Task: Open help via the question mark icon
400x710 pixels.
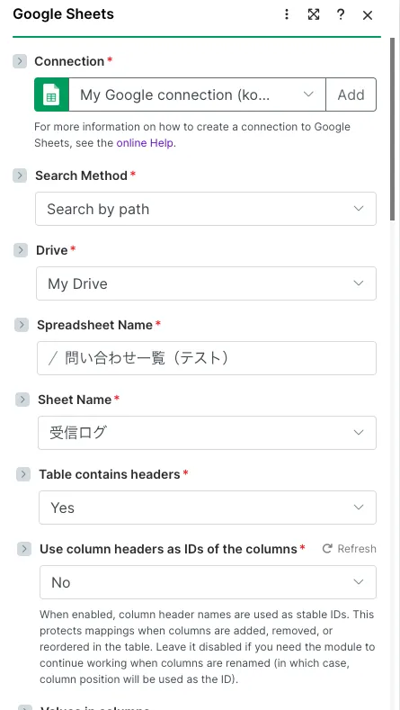Action: tap(341, 14)
